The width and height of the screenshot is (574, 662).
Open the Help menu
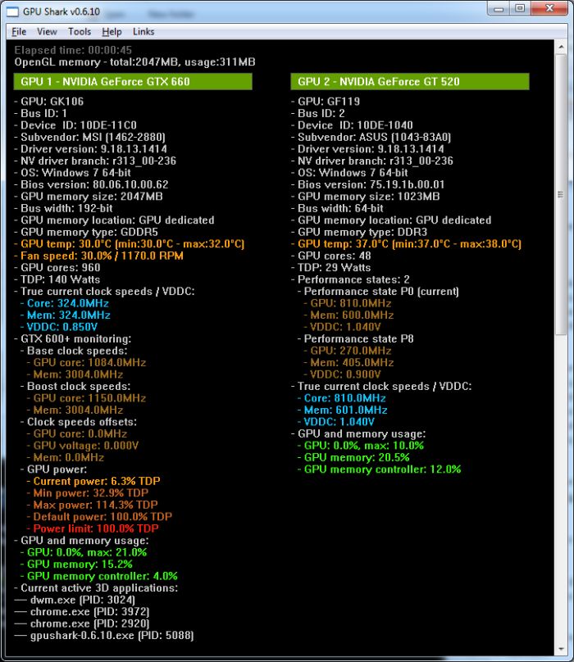(112, 32)
